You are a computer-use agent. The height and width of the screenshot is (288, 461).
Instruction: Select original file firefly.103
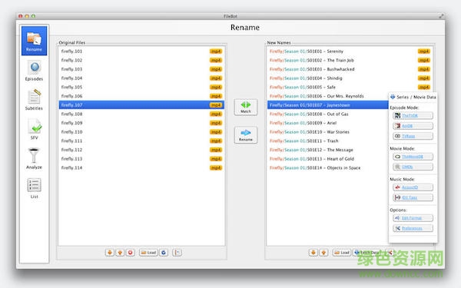(141, 69)
